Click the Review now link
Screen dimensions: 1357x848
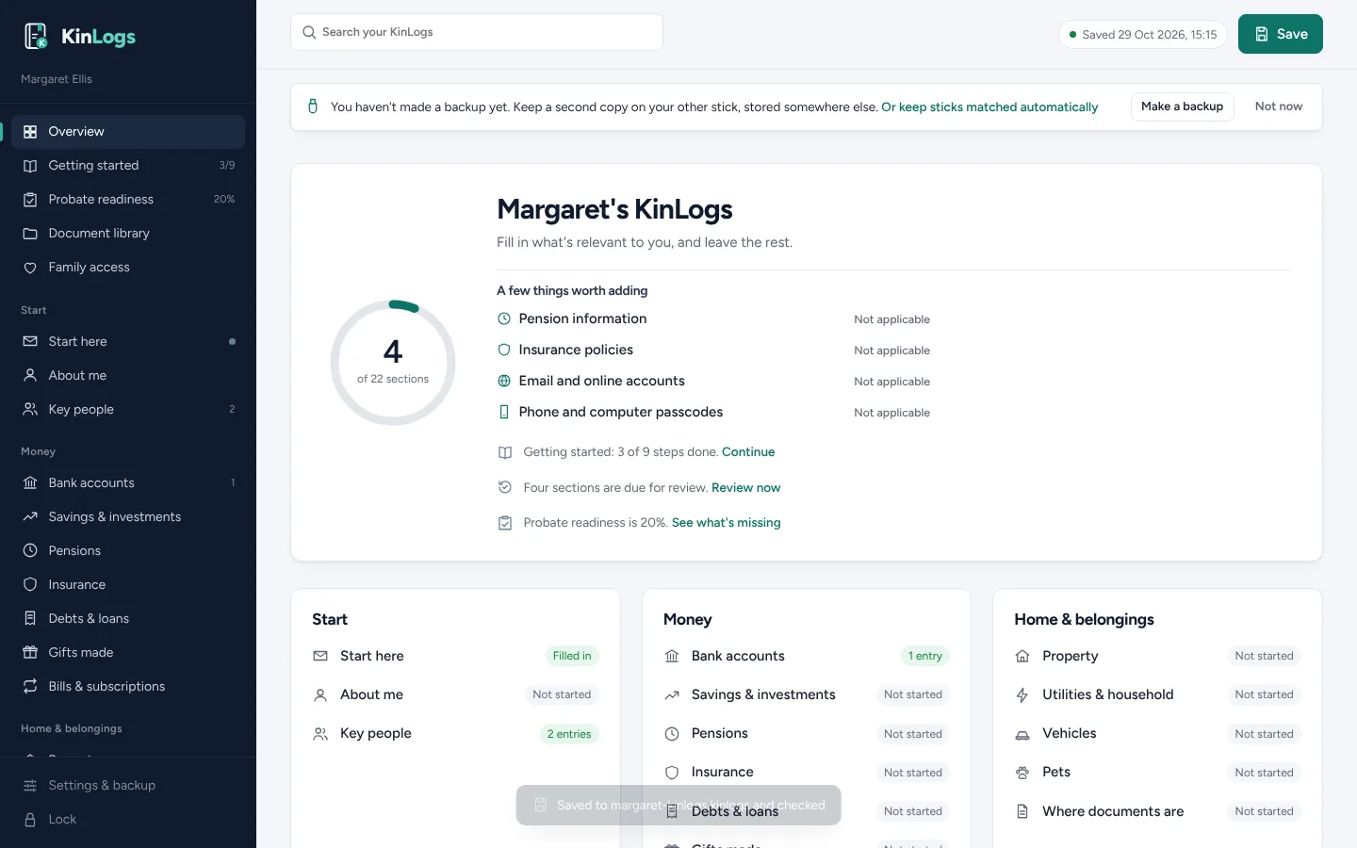coord(746,488)
